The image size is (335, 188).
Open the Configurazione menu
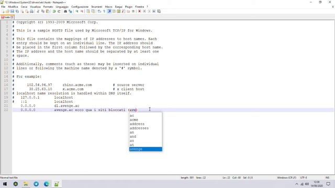pyautogui.click(x=80, y=7)
